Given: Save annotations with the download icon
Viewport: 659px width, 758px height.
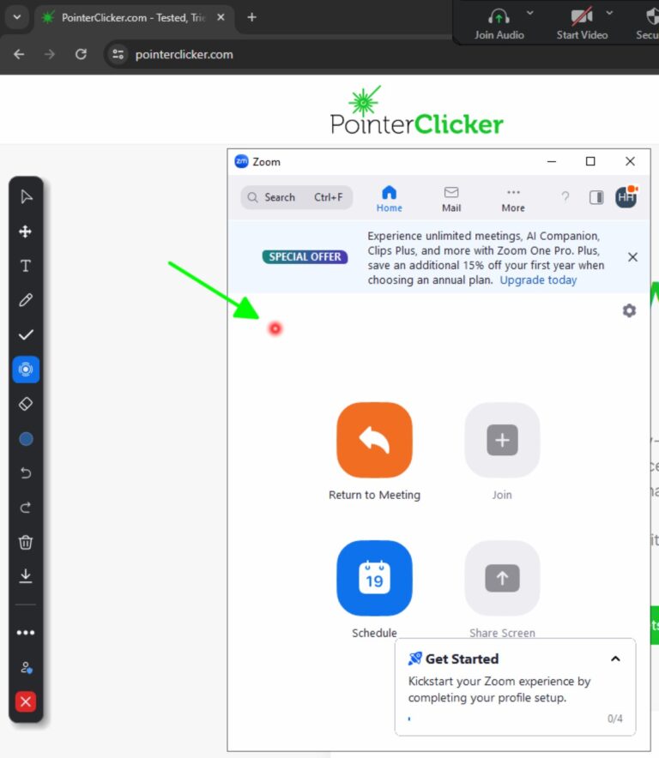Looking at the screenshot, I should 26,575.
